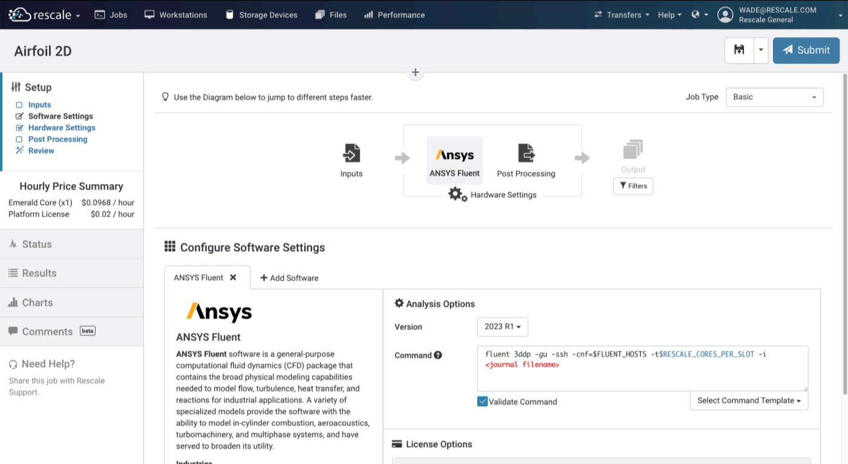This screenshot has height=464, width=848.
Task: Open the Version 2023 R1 dropdown
Action: pyautogui.click(x=503, y=327)
